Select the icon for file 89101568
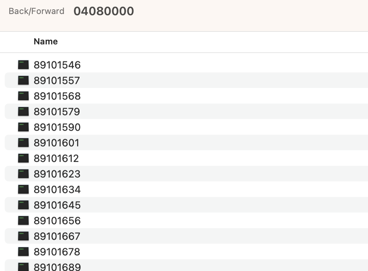The width and height of the screenshot is (368, 271). [23, 96]
